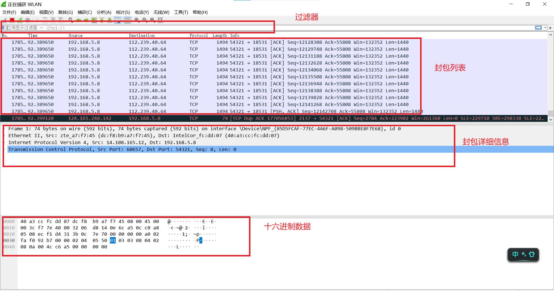Open the 文件(F) menu

(x=9, y=12)
